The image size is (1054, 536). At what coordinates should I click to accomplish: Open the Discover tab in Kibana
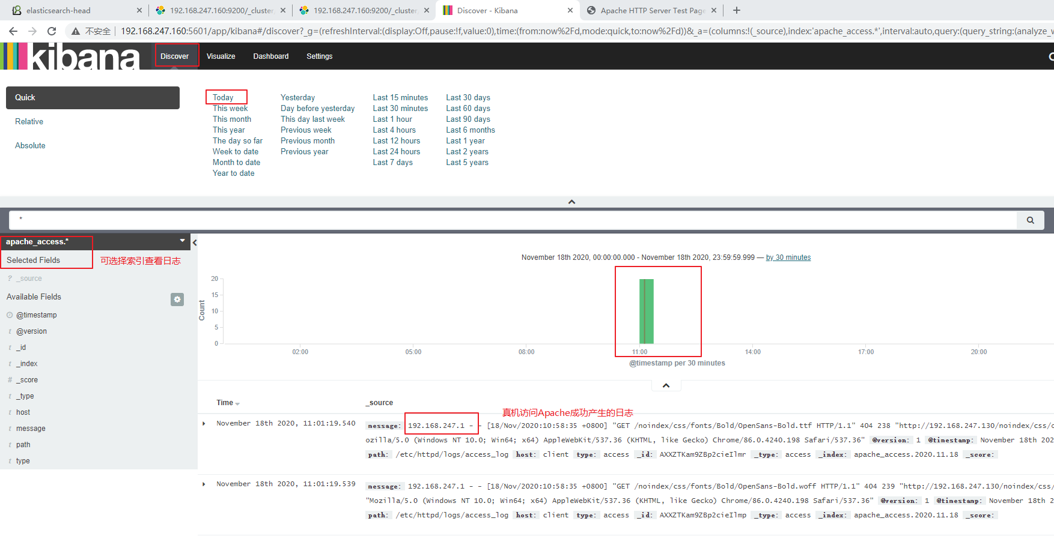click(x=174, y=56)
